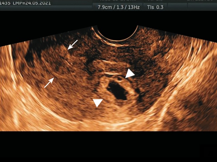217x162 pixels.
Task: Click the cut-off label above depth readout
Action: (x=108, y=1)
